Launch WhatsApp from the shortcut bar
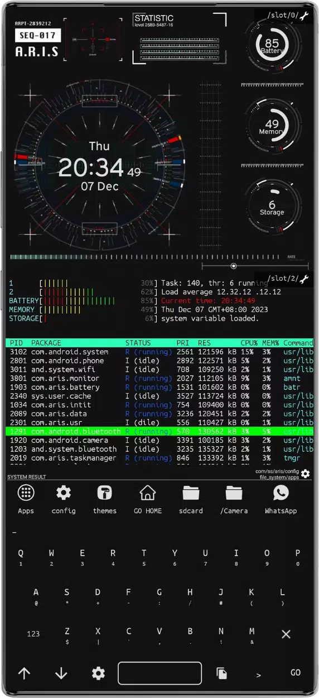Viewport: 319px width, 698px height. (x=281, y=493)
